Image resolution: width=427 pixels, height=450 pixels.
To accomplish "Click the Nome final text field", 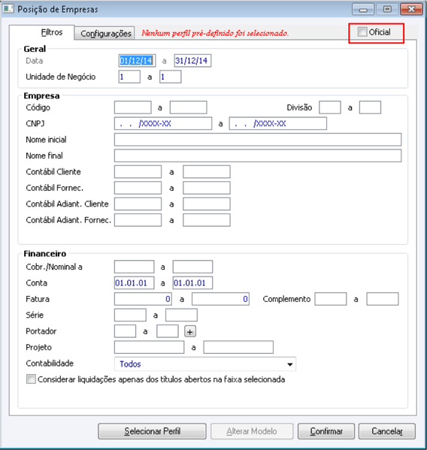I will point(258,156).
